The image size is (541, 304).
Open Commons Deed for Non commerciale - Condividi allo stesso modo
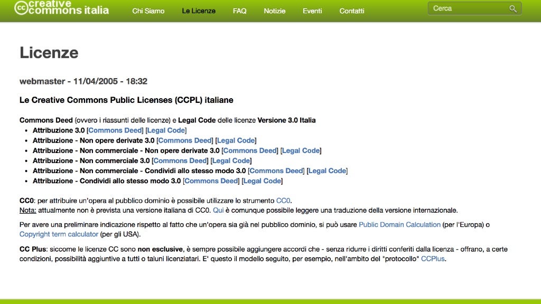[276, 170]
